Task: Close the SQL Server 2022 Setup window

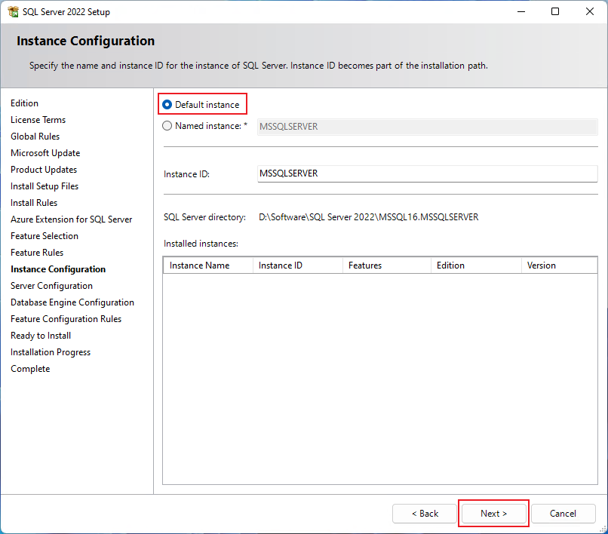Action: (x=590, y=11)
